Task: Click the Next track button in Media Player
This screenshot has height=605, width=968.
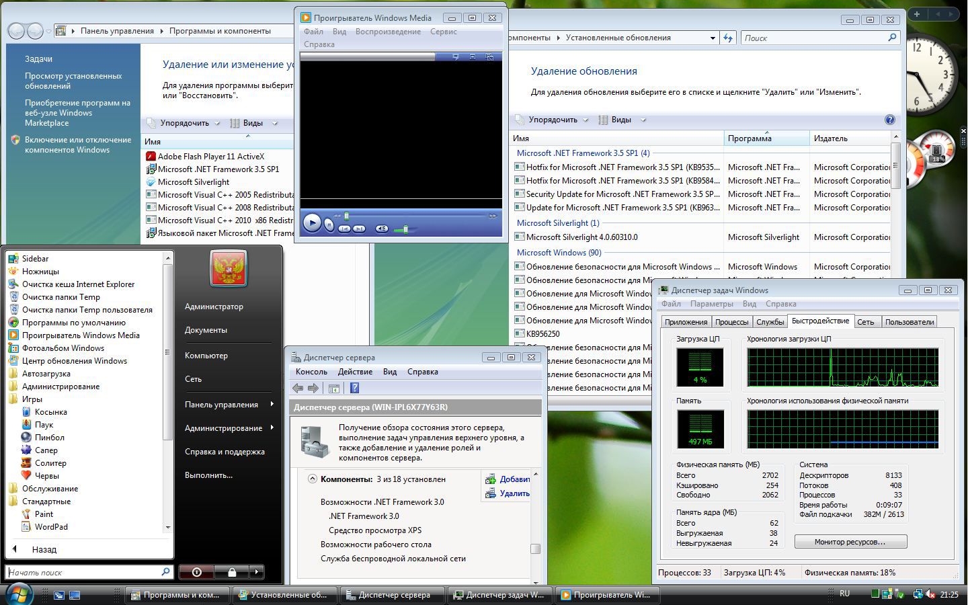Action: coord(359,229)
